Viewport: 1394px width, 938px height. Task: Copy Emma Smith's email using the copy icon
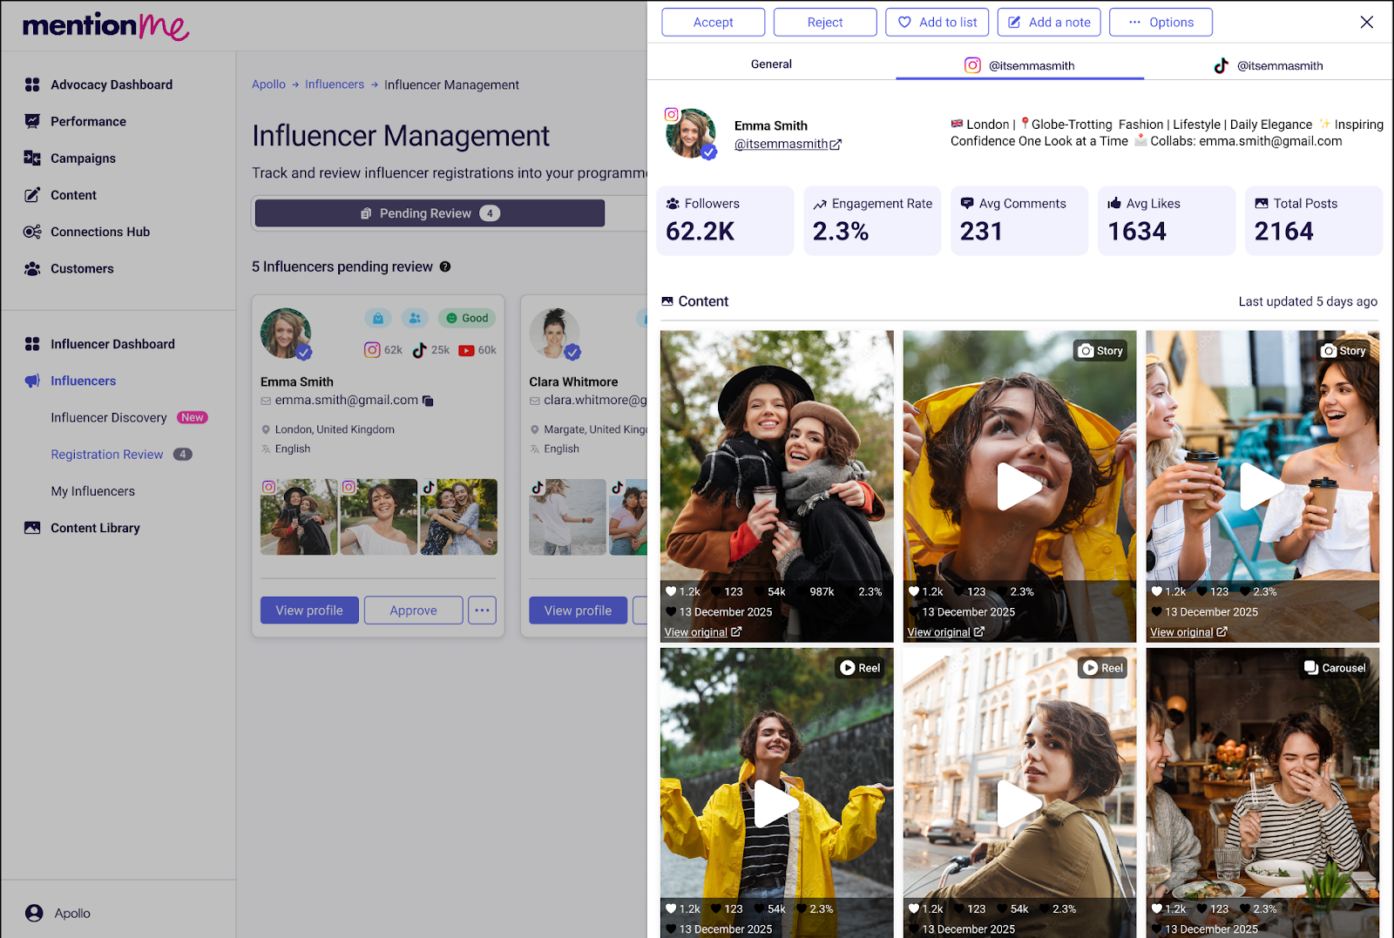(428, 401)
